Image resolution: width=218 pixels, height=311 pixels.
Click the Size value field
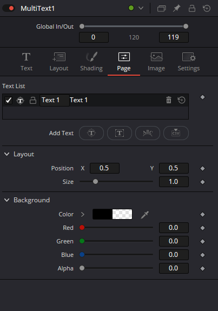tap(174, 182)
